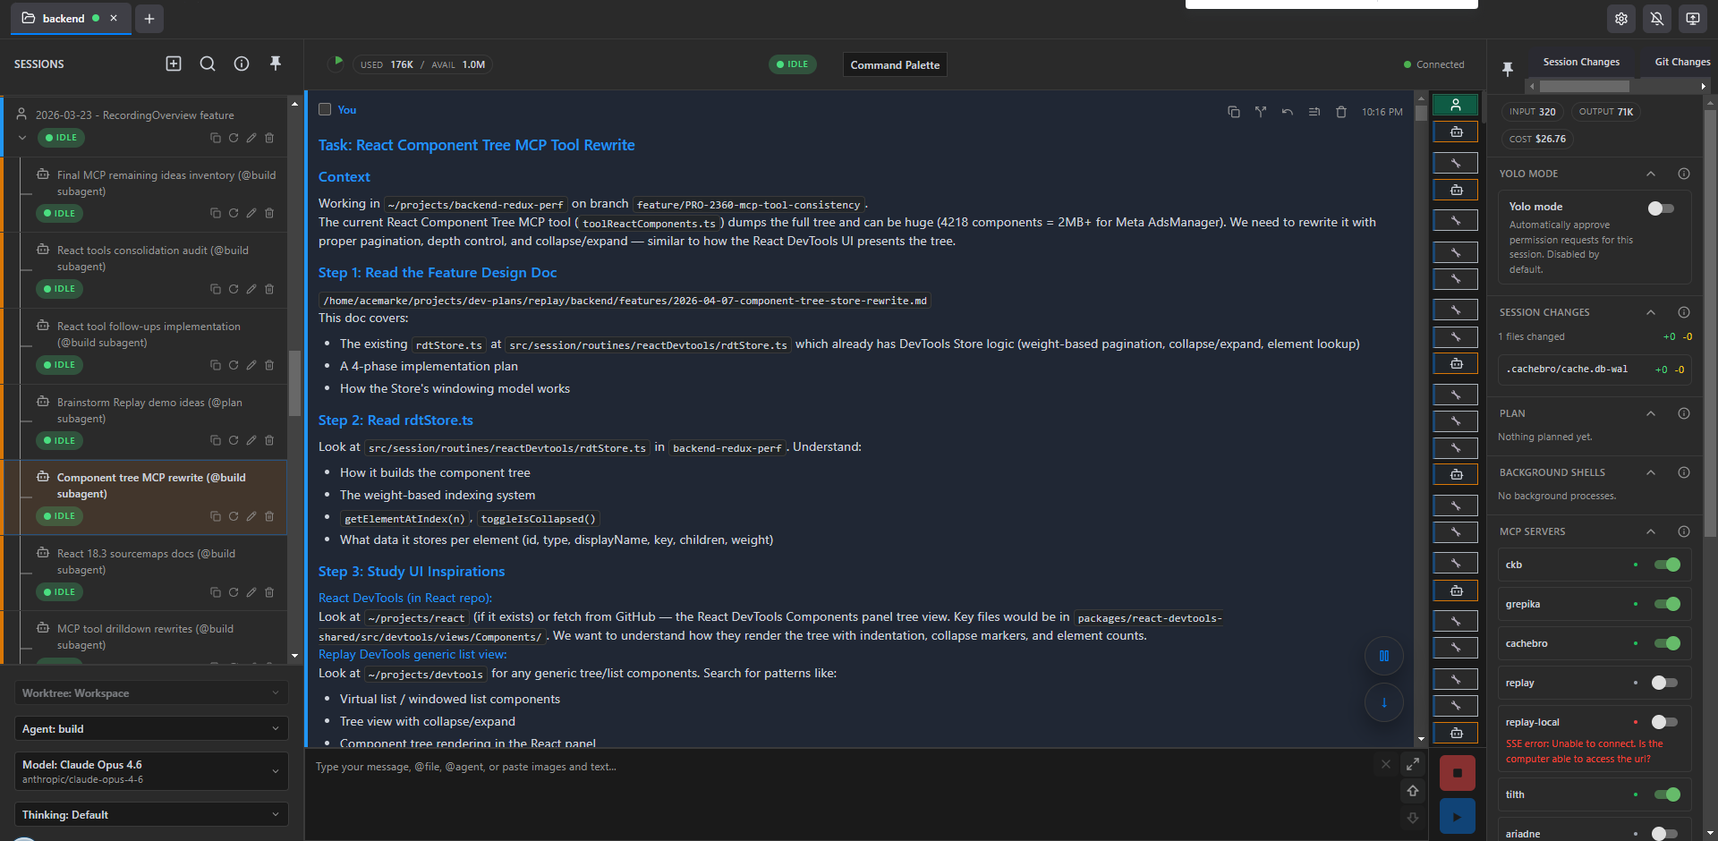
Task: Open the Worktree: Workspace dropdown
Action: point(151,693)
